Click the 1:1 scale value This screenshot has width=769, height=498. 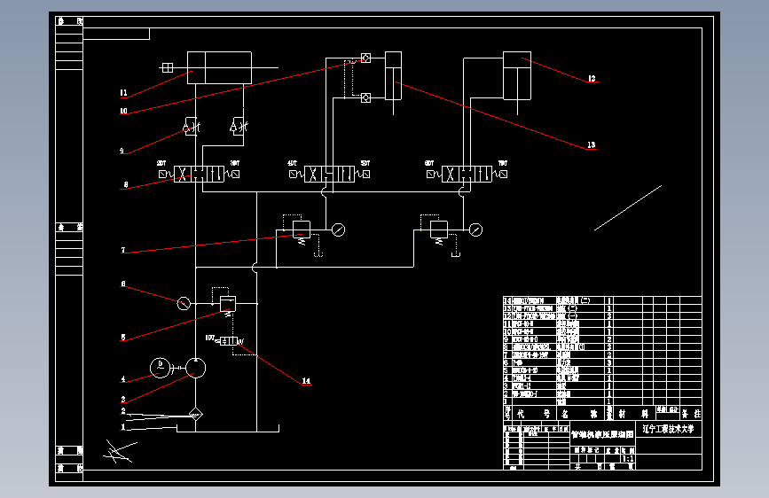(x=628, y=459)
